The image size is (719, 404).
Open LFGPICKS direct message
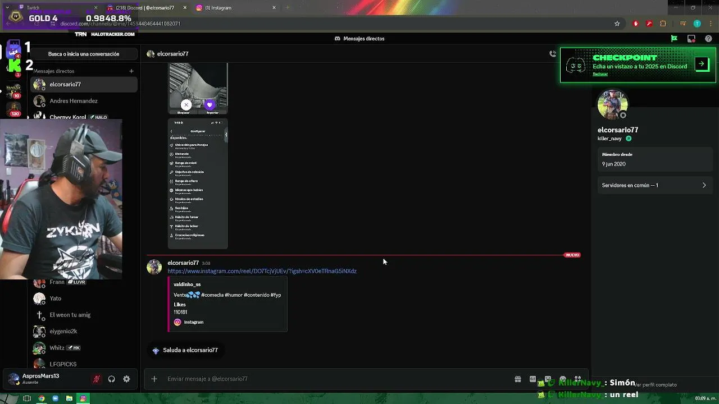84,364
